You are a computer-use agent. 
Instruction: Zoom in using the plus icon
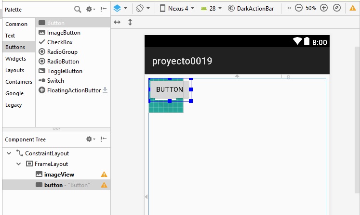[x=324, y=8]
